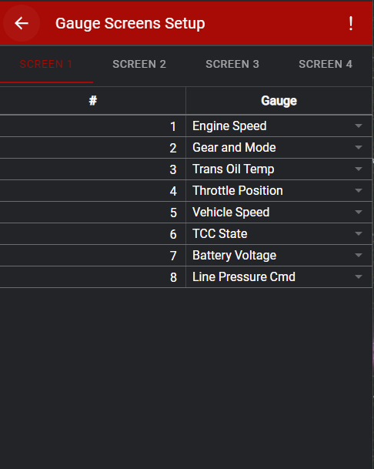Click the # column header
Screen dimensions: 374x469
point(92,101)
